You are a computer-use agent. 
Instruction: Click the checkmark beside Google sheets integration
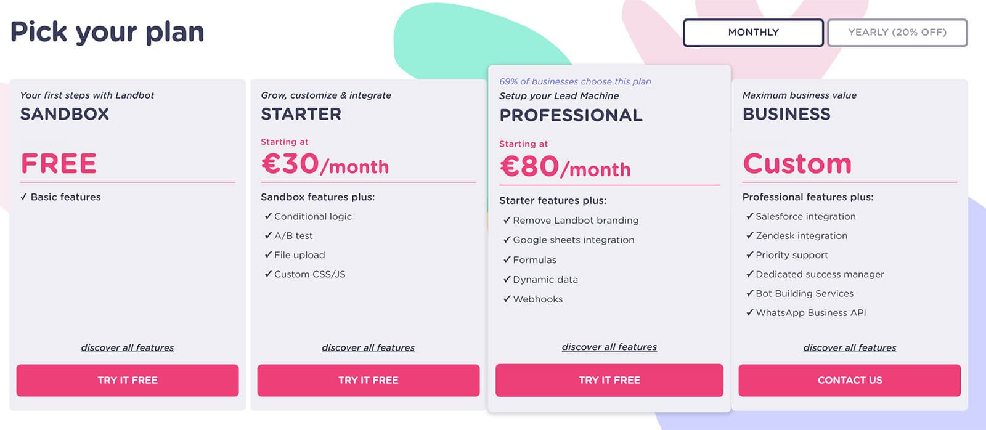(x=507, y=240)
